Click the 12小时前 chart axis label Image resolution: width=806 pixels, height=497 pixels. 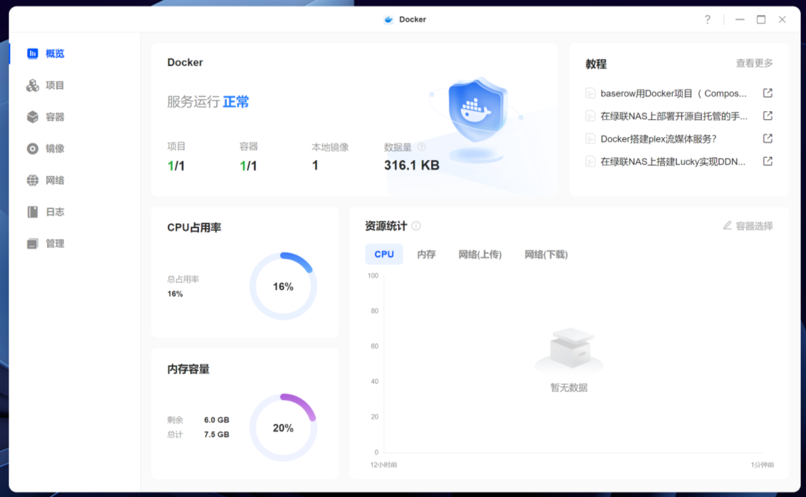[384, 465]
